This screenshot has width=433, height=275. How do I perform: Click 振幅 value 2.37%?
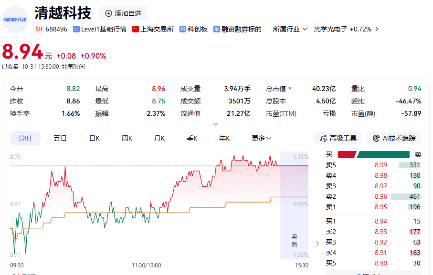(156, 113)
